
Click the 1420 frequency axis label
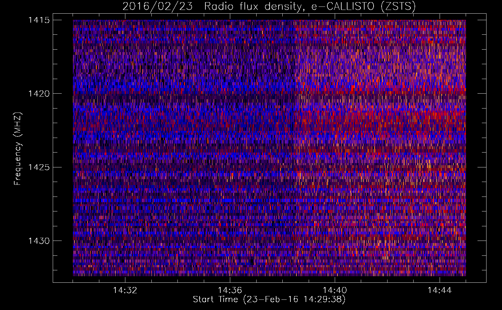click(x=39, y=94)
